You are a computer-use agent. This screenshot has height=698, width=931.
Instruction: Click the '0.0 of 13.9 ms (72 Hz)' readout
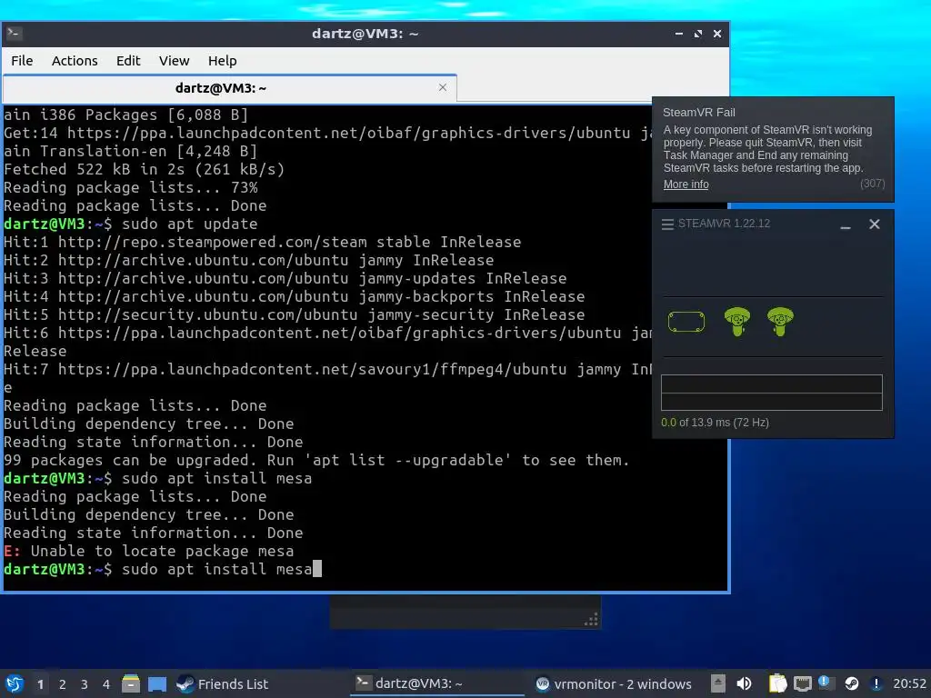[715, 423]
